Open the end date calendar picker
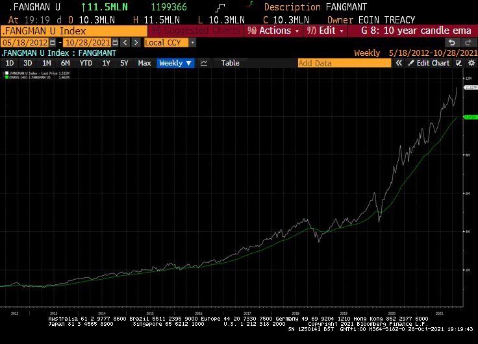The height and width of the screenshot is (344, 478). tap(115, 42)
